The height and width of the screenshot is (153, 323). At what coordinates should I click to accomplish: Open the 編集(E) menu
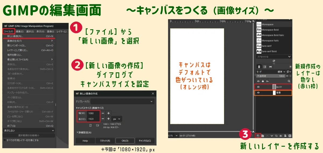[20, 31]
